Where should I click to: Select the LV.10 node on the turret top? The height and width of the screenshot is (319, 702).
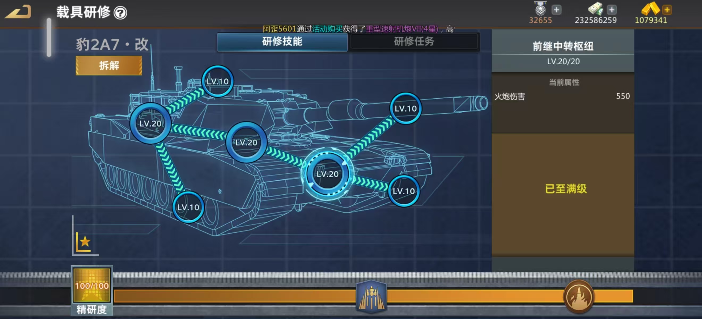[217, 81]
